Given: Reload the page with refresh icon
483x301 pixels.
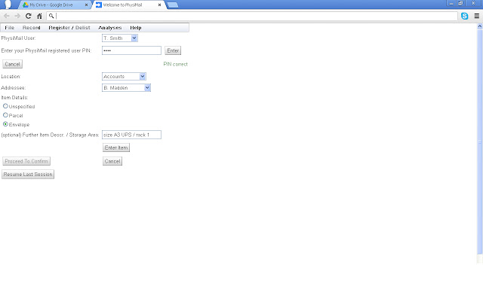Looking at the screenshot, I should 29,16.
